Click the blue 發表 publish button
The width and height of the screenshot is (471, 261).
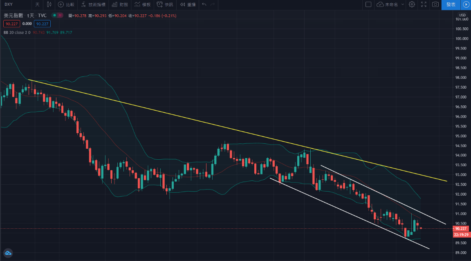451,4
